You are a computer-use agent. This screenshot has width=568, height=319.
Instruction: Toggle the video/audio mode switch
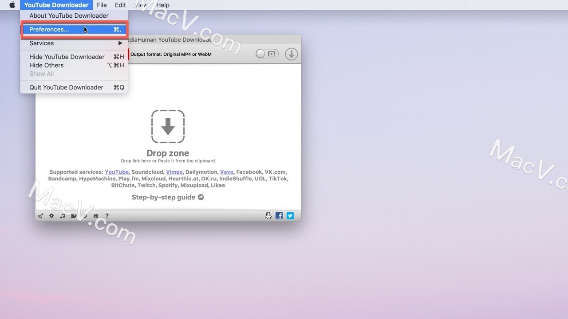point(267,54)
